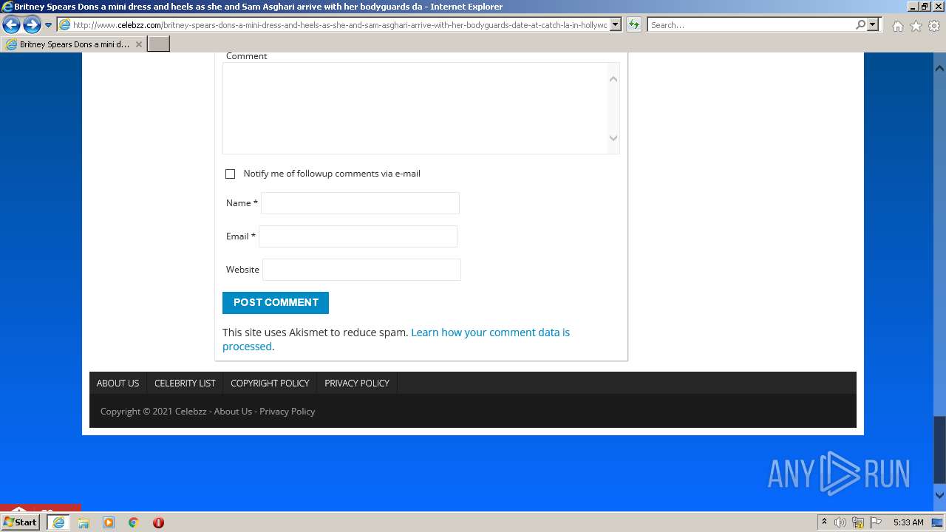Click the Refresh page icon
The height and width of the screenshot is (532, 946).
click(633, 24)
